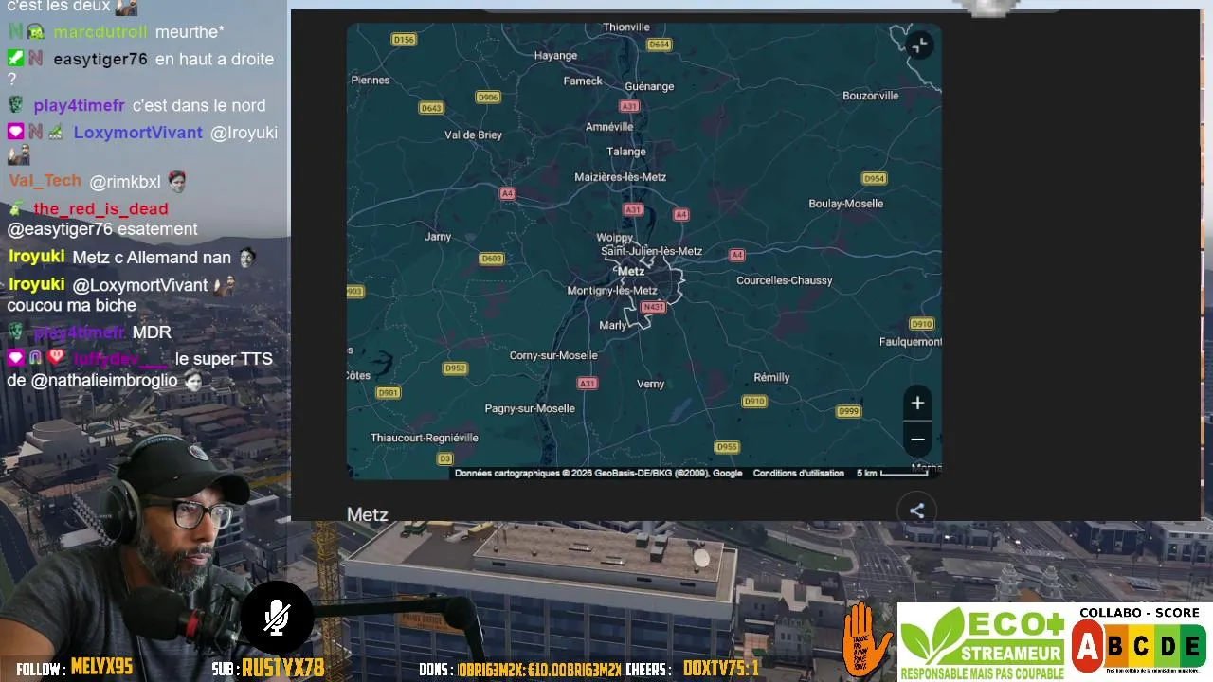Click the D999 road shield

click(x=848, y=410)
